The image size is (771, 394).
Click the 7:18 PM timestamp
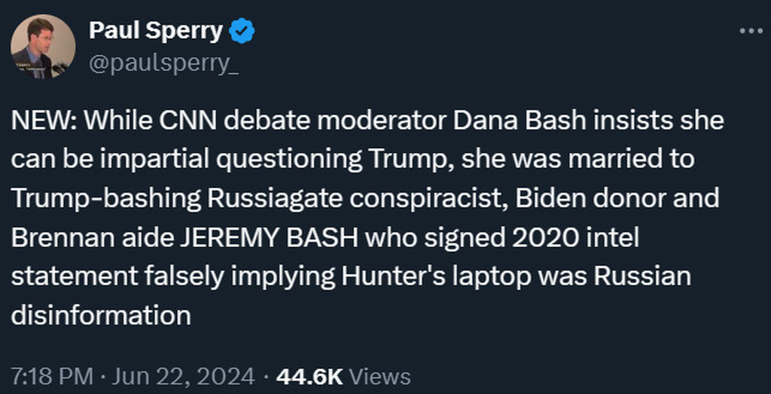tap(52, 376)
